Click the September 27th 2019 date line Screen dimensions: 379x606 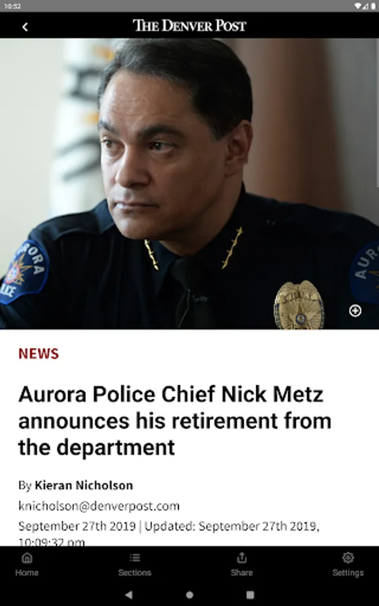point(169,533)
